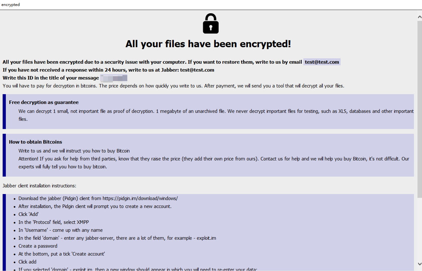Viewport: 422px width, 271px height.
Task: Click the highlighted test@test.com email address
Action: [322, 62]
